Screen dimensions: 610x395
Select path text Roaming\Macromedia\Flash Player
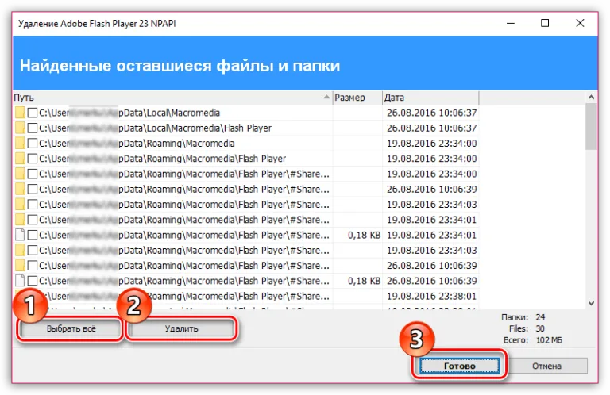coord(163,159)
